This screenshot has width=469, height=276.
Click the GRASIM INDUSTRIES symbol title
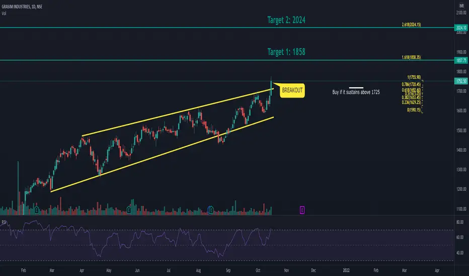22,7
